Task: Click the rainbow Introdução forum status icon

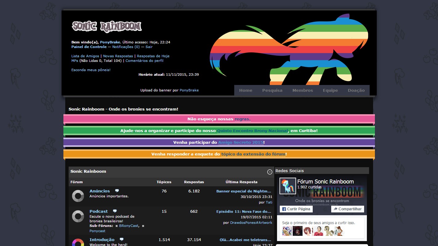Action: point(78,242)
